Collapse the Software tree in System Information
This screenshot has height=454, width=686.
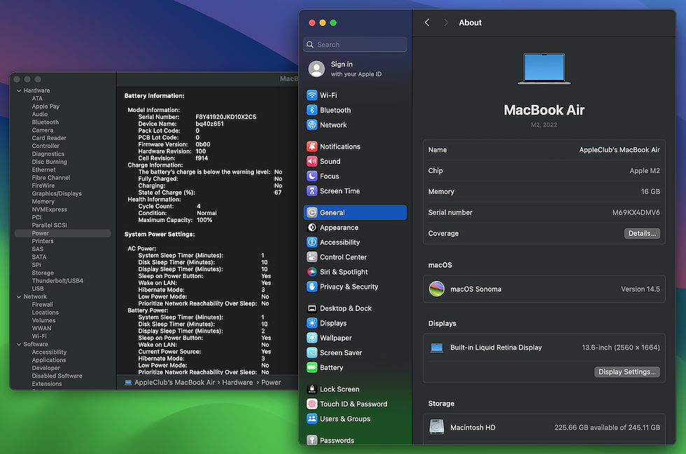pyautogui.click(x=19, y=345)
